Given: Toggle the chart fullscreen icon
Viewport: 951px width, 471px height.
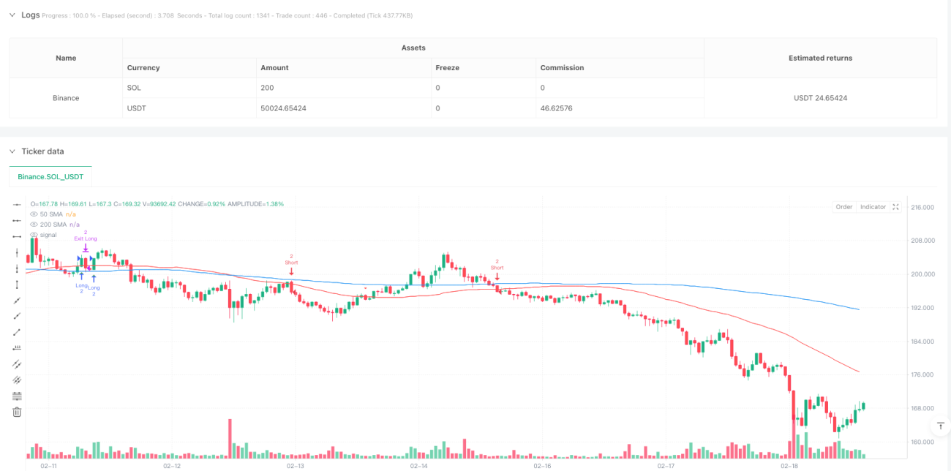Looking at the screenshot, I should [895, 207].
